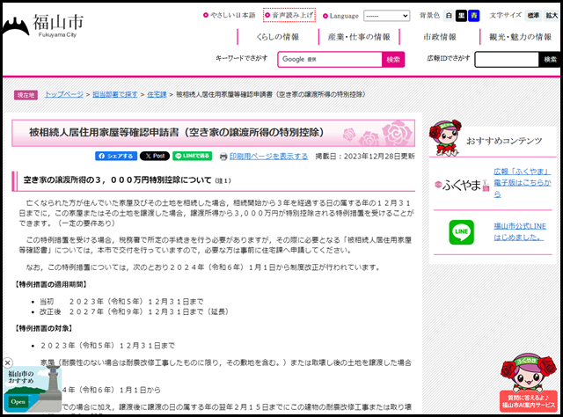Screen dimensions: 563x417
Task: Focus the 広報ID search field
Action: tap(507, 60)
